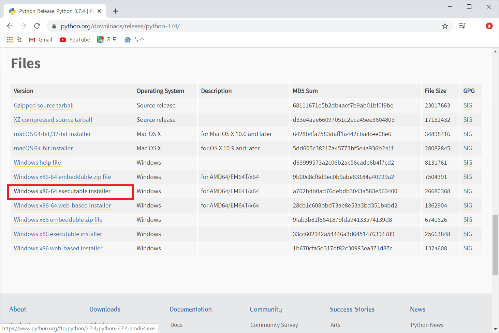Open YouTube bookmark
The height and width of the screenshot is (333, 499).
coord(75,40)
